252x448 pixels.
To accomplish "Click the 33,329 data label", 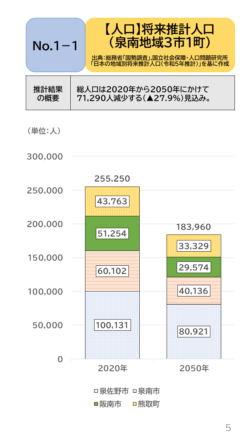I will (x=194, y=246).
